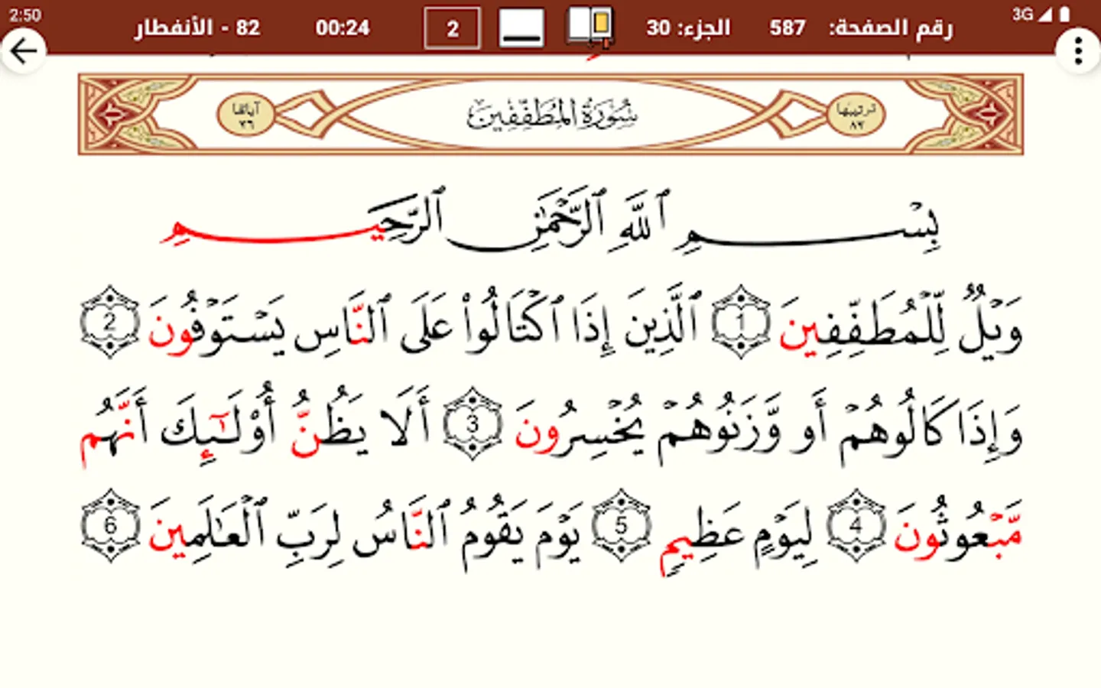Select verse marker number 1
Viewport: 1101px width, 688px height.
741,322
